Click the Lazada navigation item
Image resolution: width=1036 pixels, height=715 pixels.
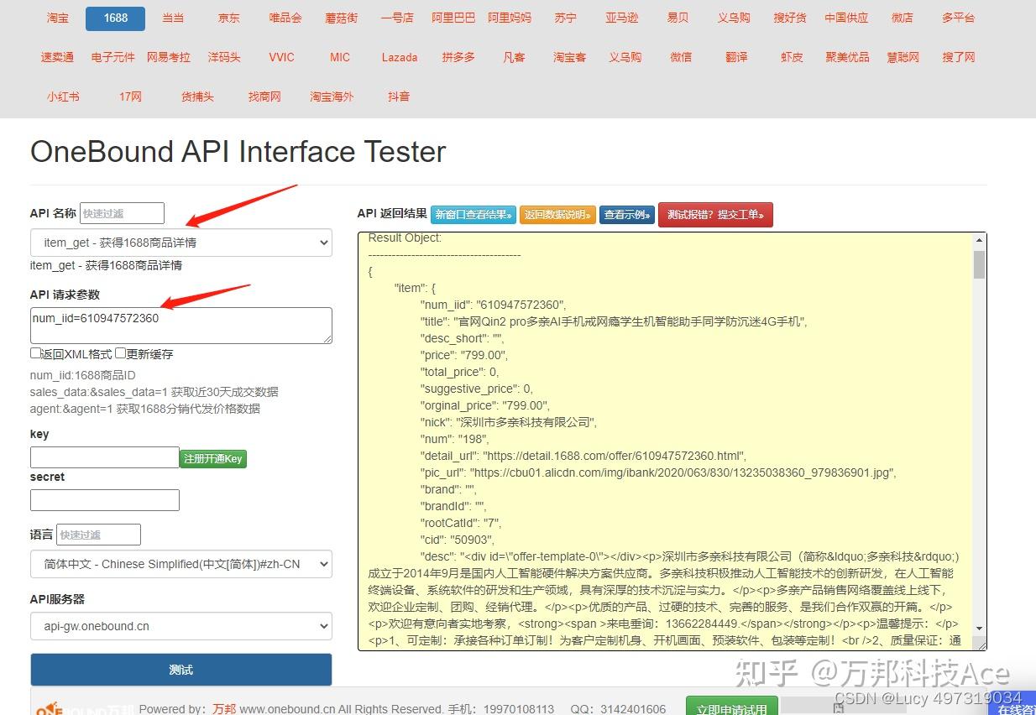coord(399,57)
